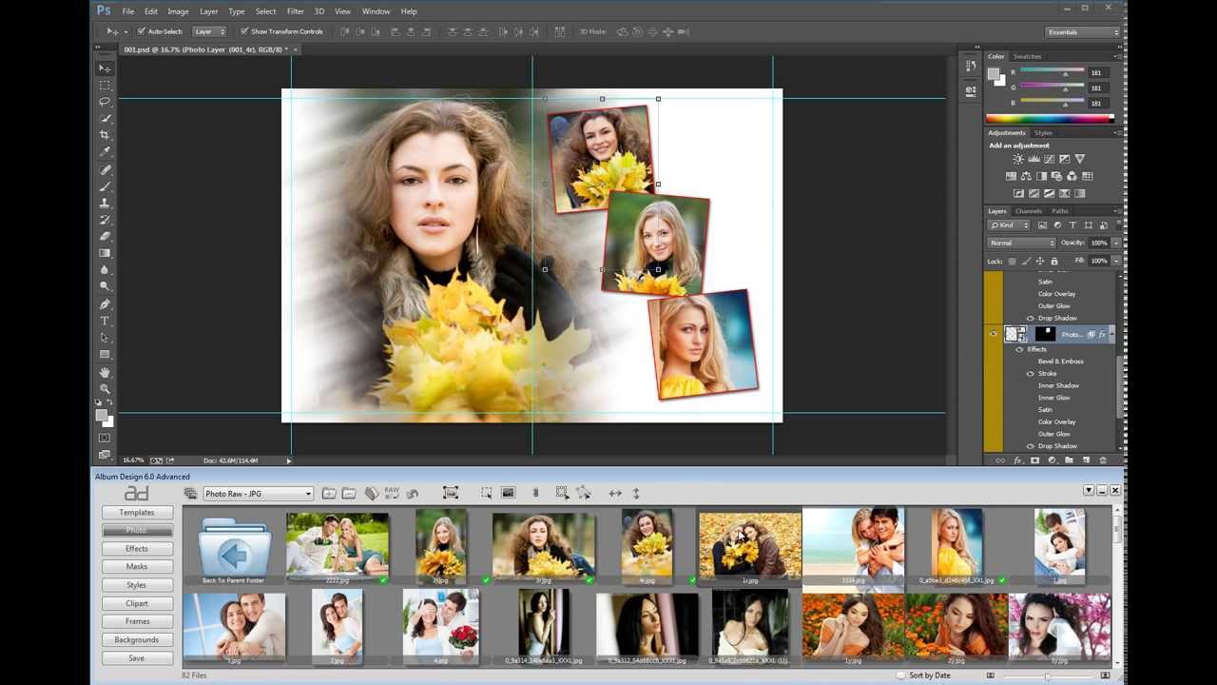Pick the Horizontal Type tool

click(105, 322)
